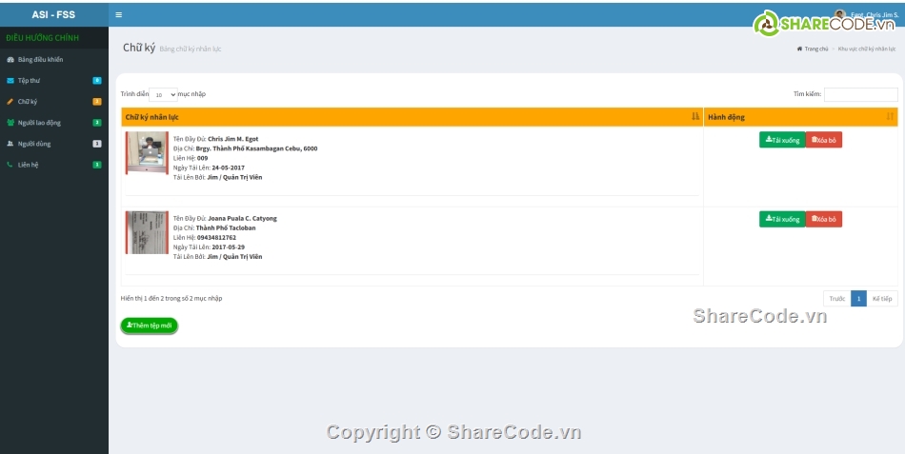Screen dimensions: 905x454
Task: Click name text Joana Puala C. Catyong
Action: point(242,219)
